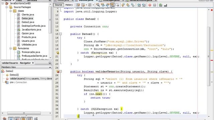Click the red error indicator atop the error stripe
This screenshot has width=214, height=120.
coord(212,10)
